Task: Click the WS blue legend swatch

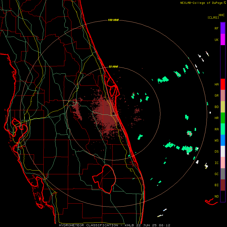Action: 223,140
